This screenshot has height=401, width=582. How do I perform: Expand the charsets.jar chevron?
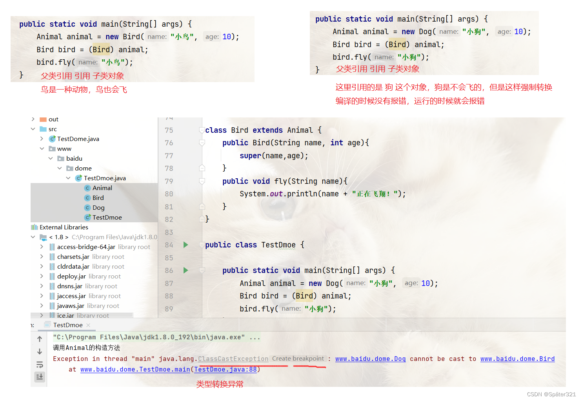(42, 257)
